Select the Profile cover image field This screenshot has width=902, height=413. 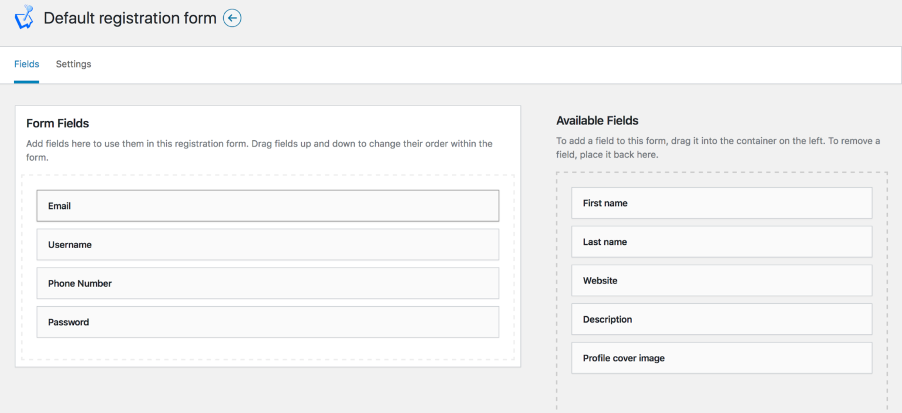(721, 357)
